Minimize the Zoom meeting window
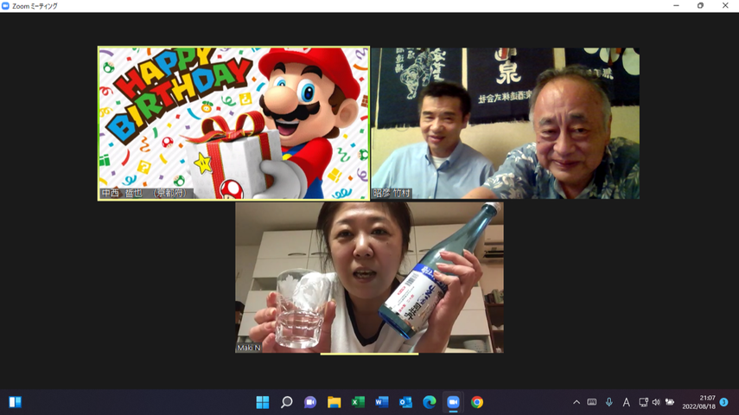 coord(676,6)
